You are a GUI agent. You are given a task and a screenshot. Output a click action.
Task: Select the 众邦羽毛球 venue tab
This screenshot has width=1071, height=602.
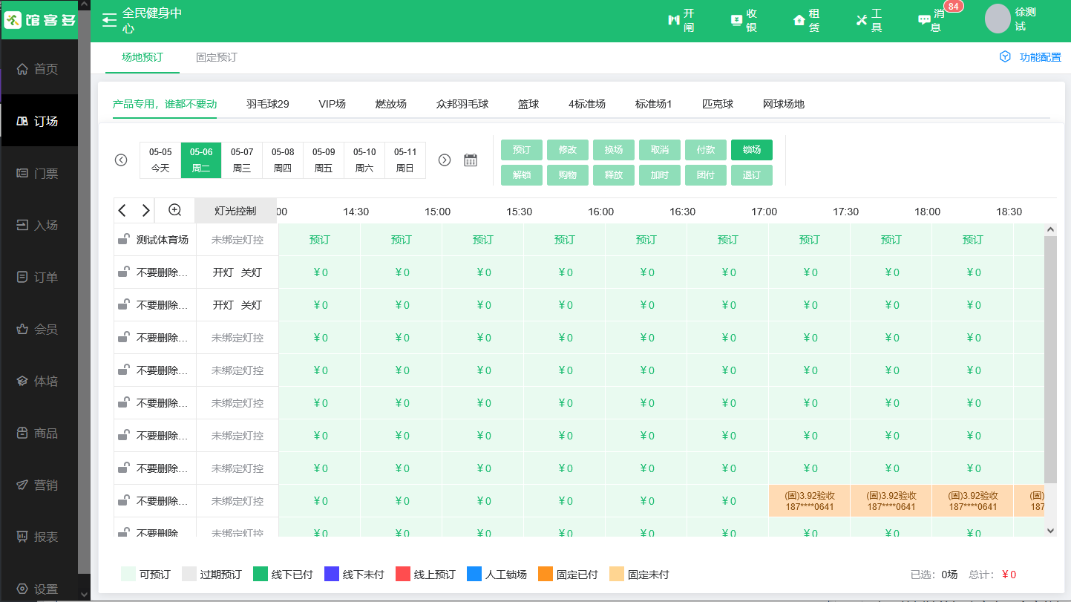(462, 104)
